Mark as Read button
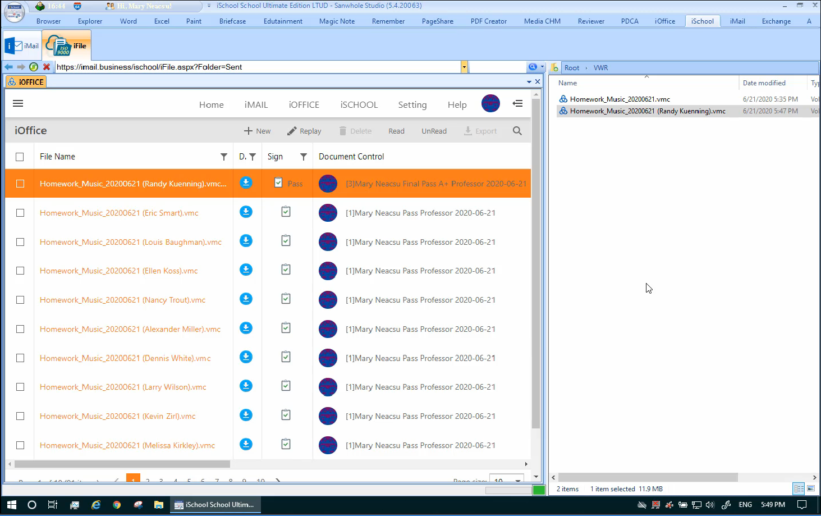 point(396,131)
